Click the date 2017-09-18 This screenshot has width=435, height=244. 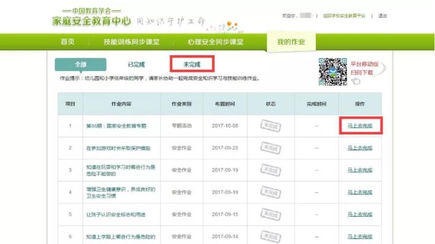click(x=225, y=192)
